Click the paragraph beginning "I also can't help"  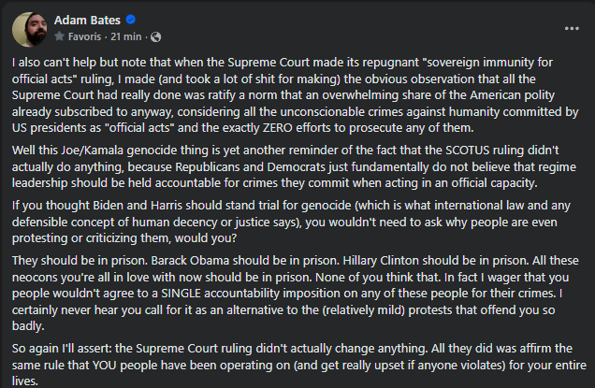296,94
